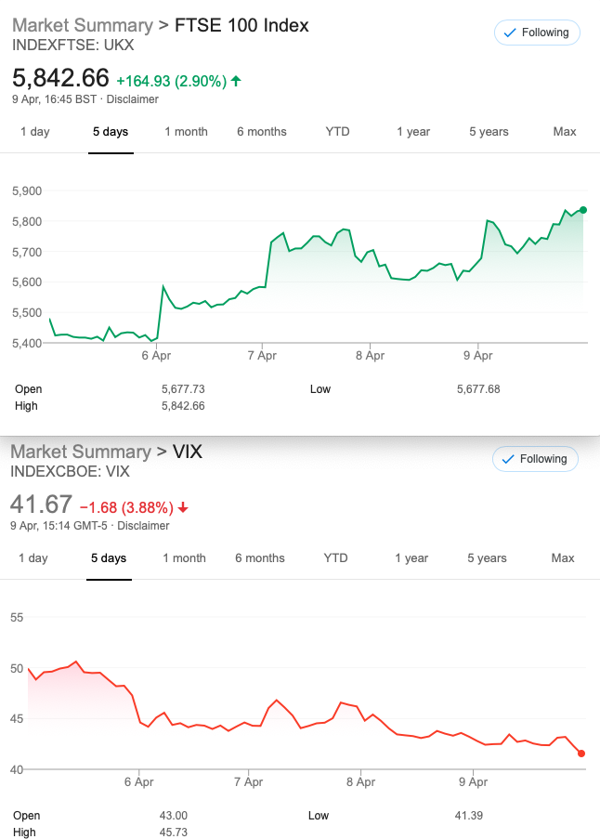The image size is (600, 839).
Task: Click the INDEXCBOE: VIX ticker text
Action: pos(70,471)
